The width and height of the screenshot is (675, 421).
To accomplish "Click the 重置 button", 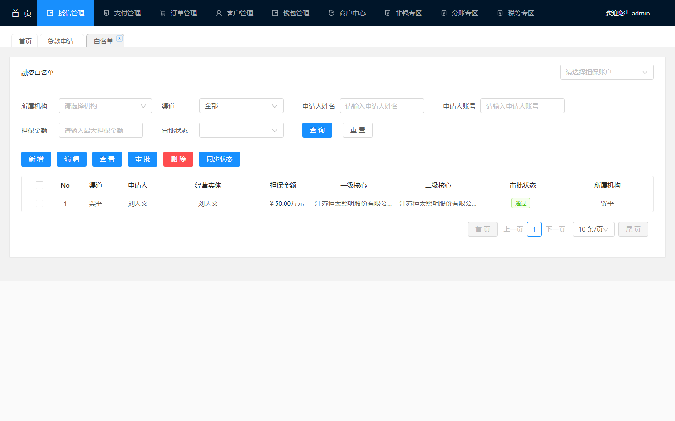I will (x=358, y=130).
